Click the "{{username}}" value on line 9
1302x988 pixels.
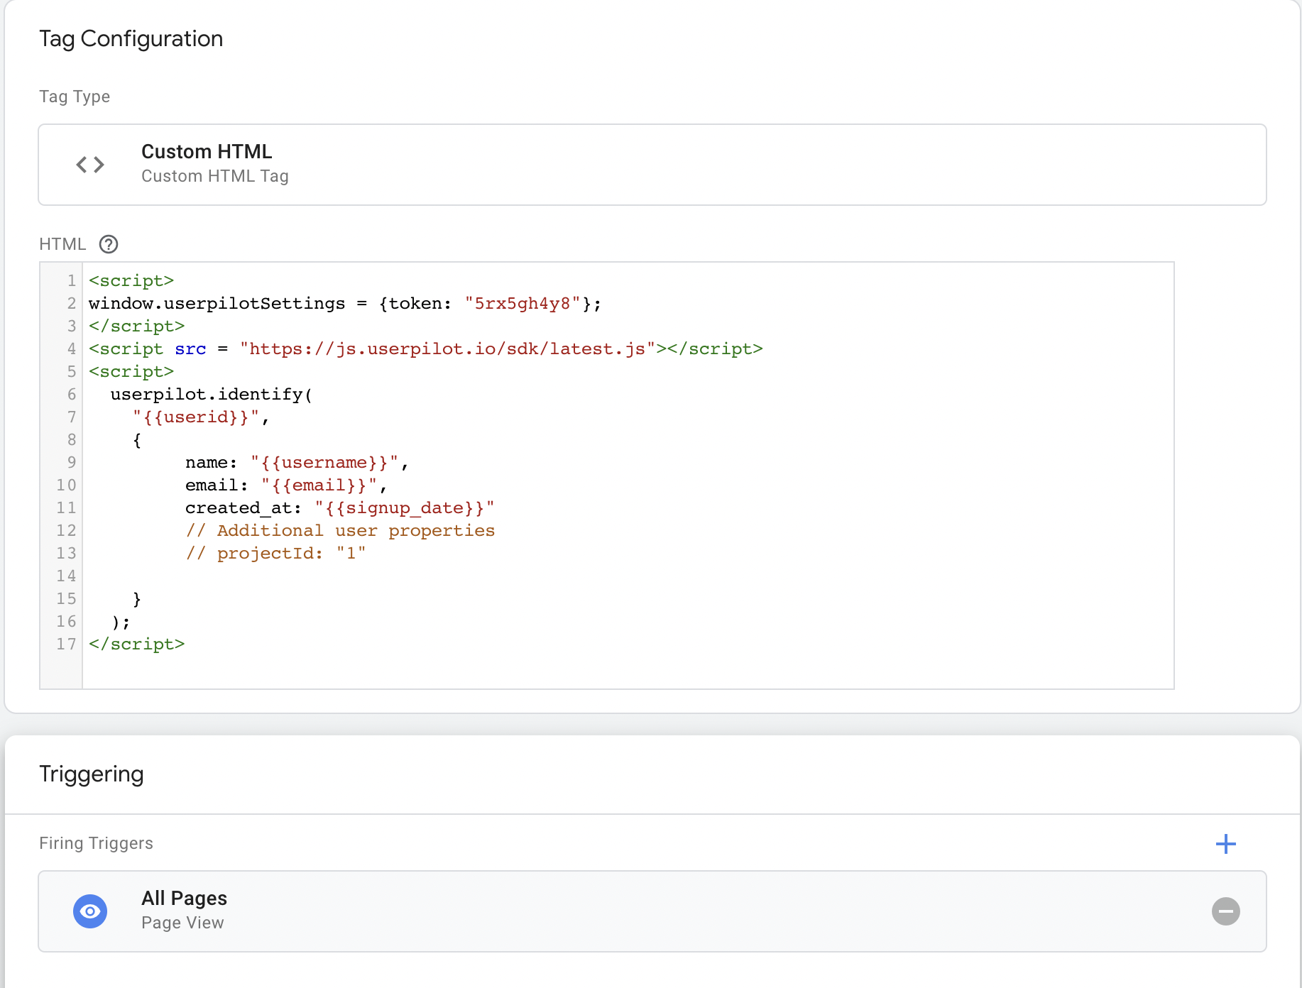point(324,463)
